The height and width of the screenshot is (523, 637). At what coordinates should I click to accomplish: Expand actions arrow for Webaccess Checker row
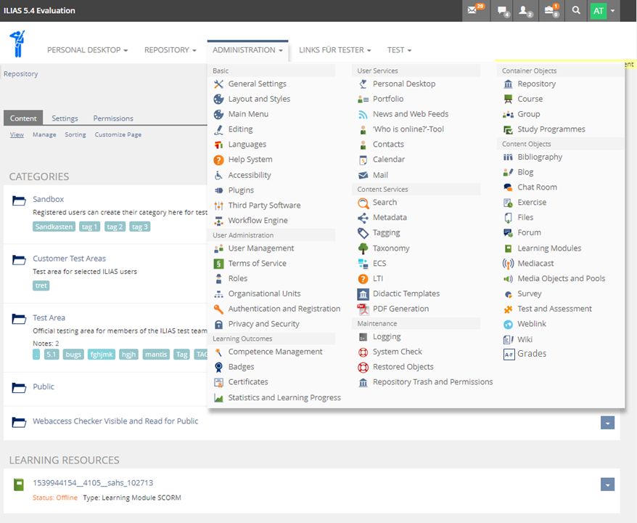pyautogui.click(x=608, y=423)
